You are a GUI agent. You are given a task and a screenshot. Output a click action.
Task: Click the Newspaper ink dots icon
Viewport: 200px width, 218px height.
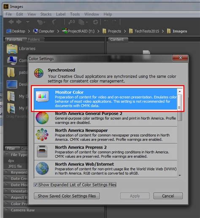[x=42, y=135]
